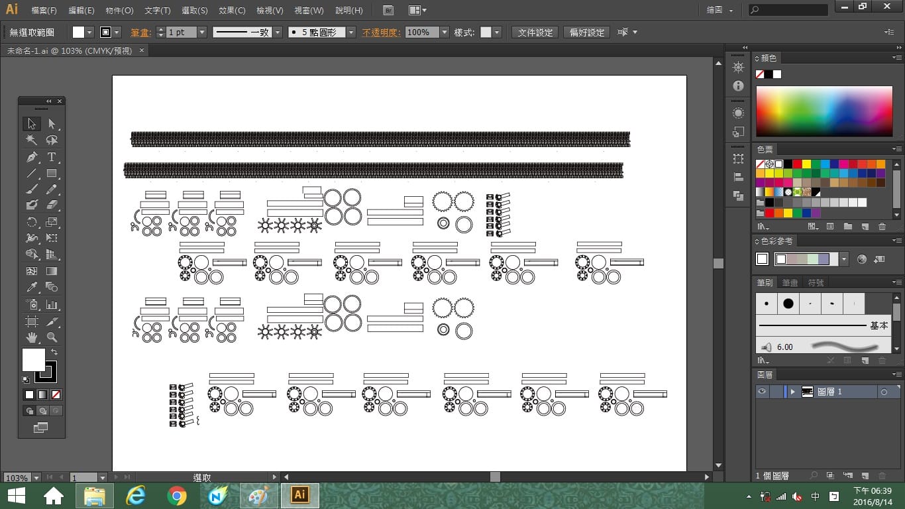Set the None fill mode in the toolbox
Image resolution: width=905 pixels, height=509 pixels.
tap(56, 395)
